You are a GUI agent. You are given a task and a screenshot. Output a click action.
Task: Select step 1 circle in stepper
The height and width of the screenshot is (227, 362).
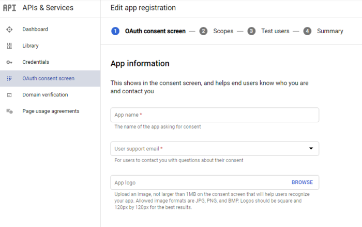click(115, 31)
